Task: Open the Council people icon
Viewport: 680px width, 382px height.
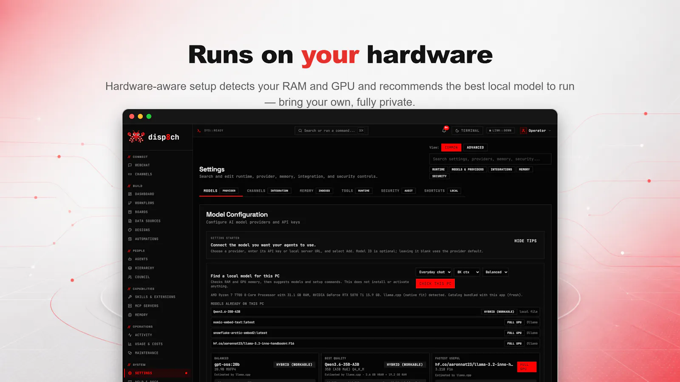Action: click(x=130, y=277)
